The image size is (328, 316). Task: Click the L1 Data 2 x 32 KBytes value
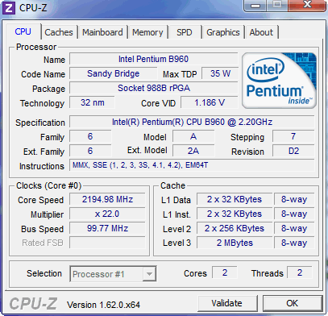pos(235,199)
